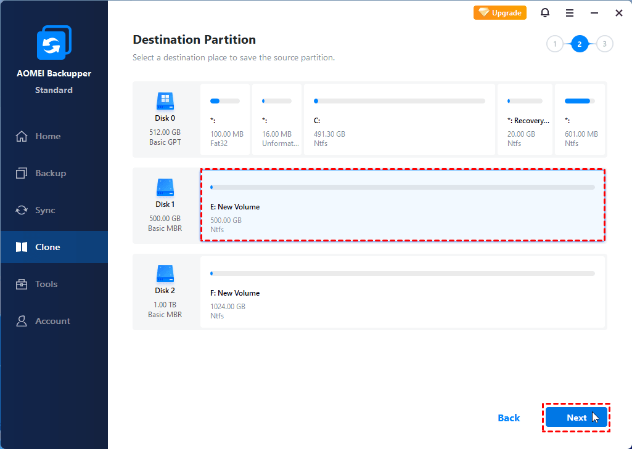Click step 1 indicator circle

[555, 44]
